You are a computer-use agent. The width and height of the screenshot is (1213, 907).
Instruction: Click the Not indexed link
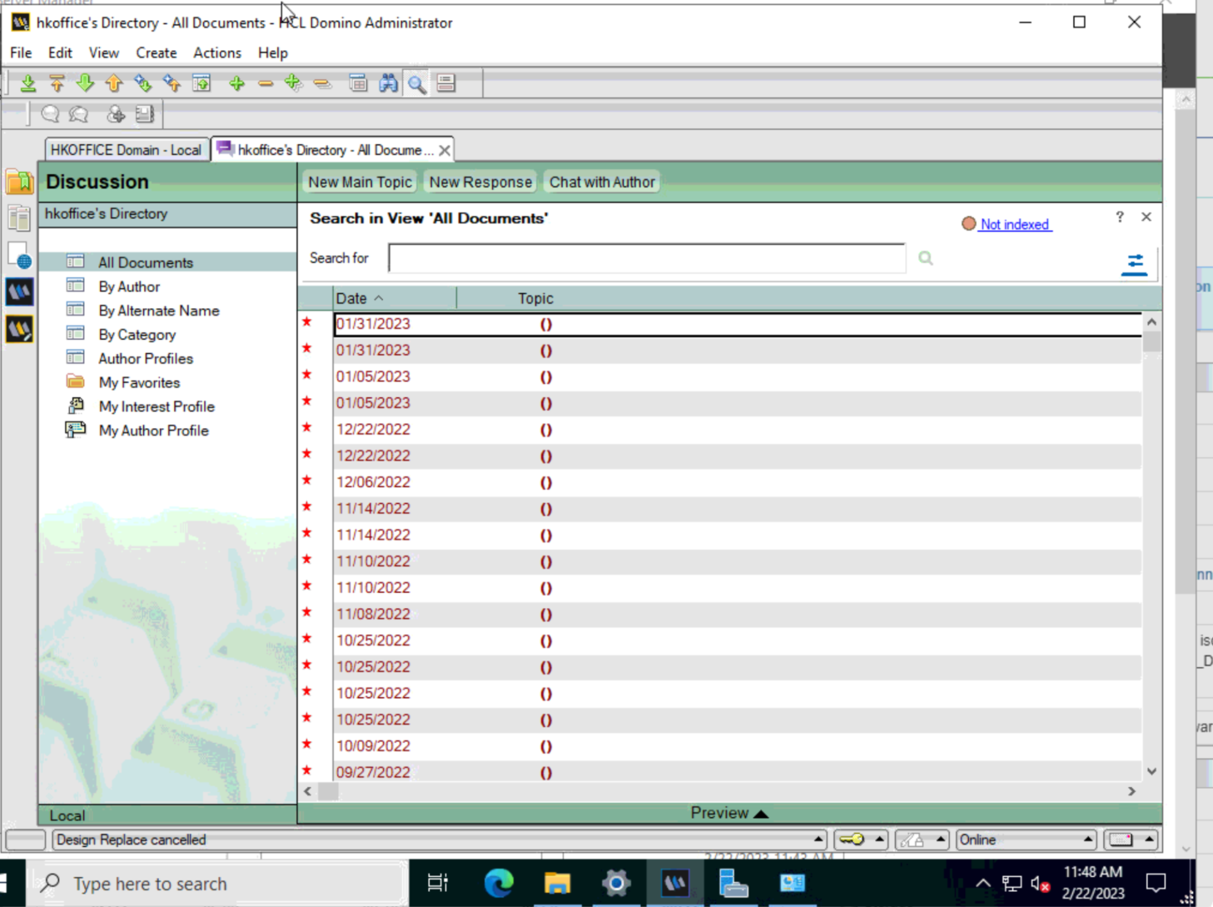pos(1015,224)
